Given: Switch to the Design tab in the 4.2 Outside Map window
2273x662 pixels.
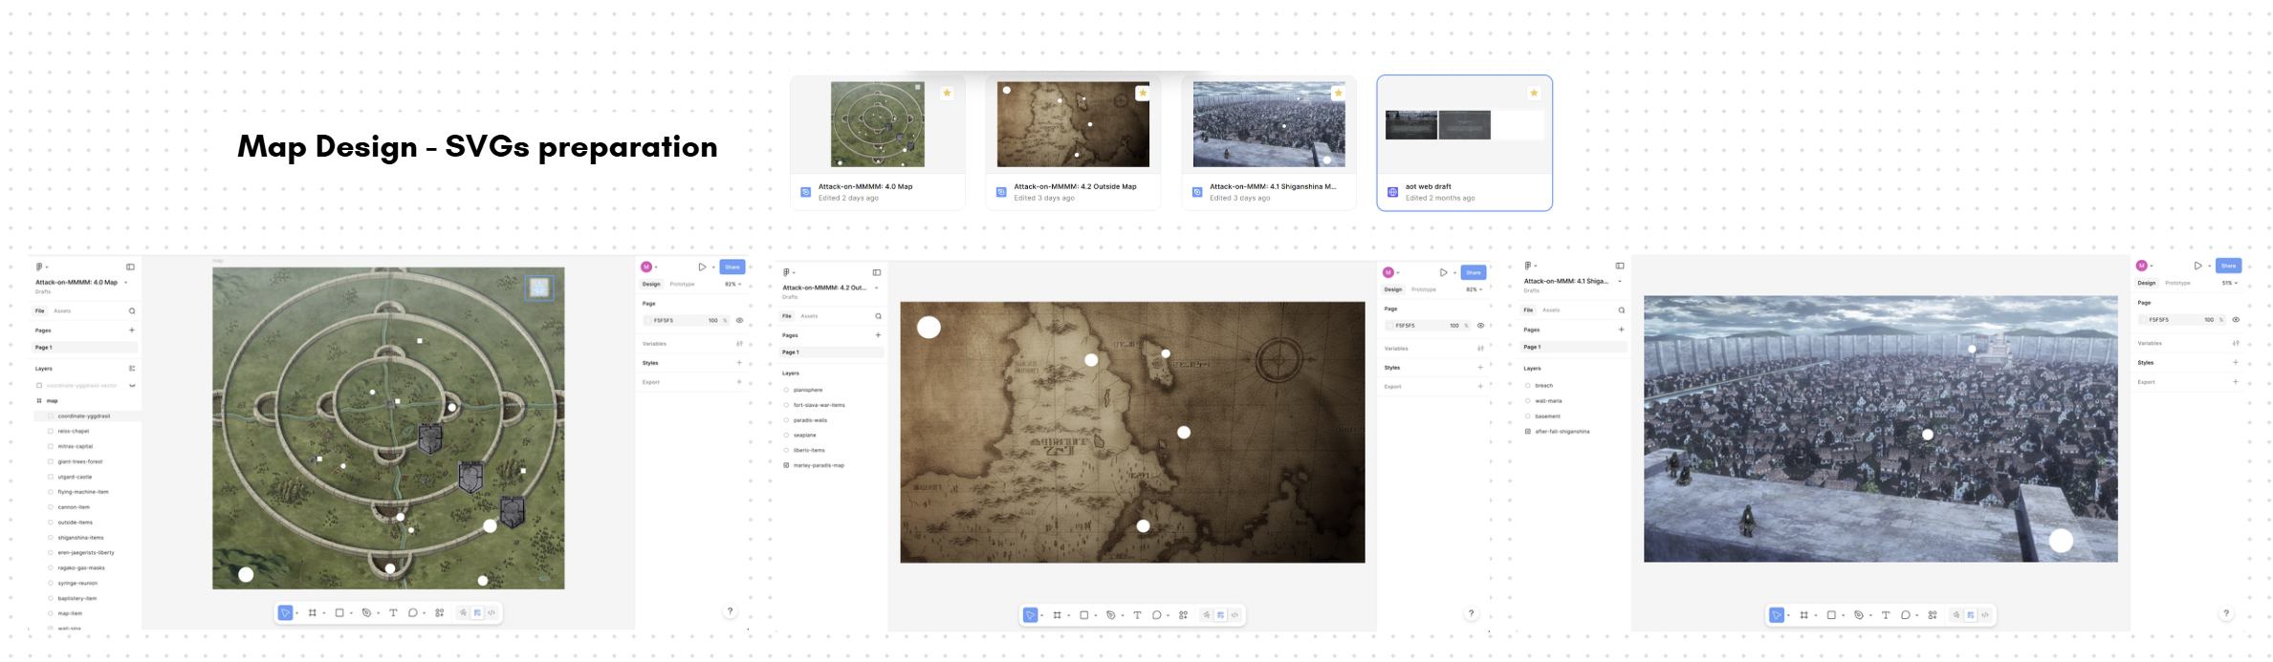Looking at the screenshot, I should click(1393, 289).
